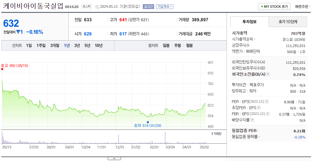Click the red 최고 850 marker dot
Image resolution: width=312 pixels, height=161 pixels.
point(2,69)
